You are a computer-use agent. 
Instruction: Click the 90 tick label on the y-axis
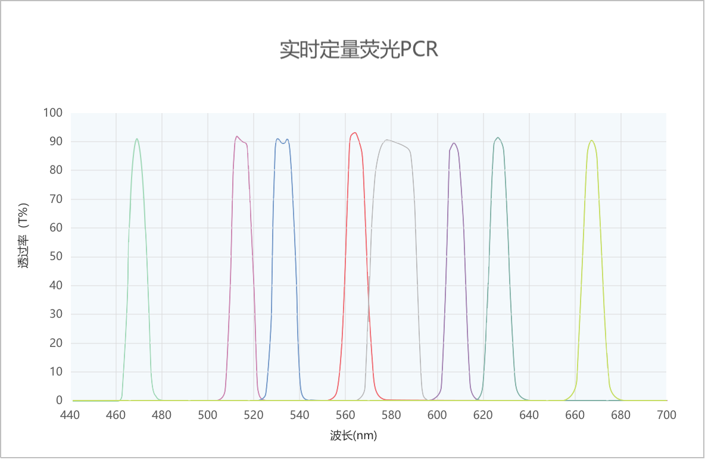tap(56, 142)
